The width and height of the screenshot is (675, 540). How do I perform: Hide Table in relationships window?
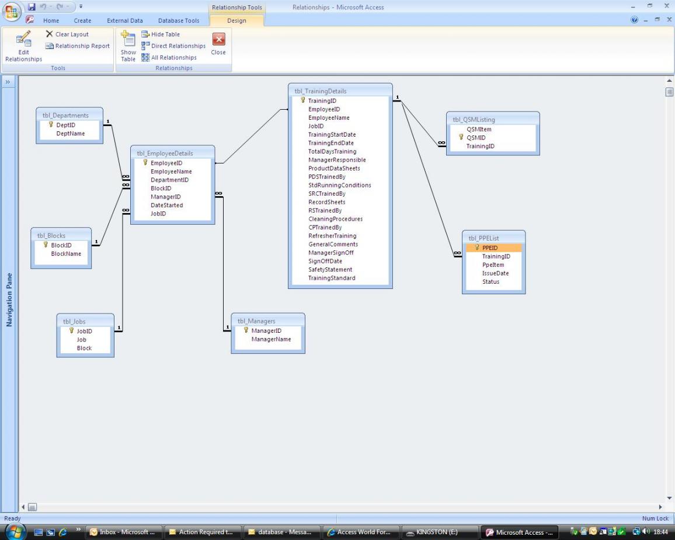pos(161,34)
